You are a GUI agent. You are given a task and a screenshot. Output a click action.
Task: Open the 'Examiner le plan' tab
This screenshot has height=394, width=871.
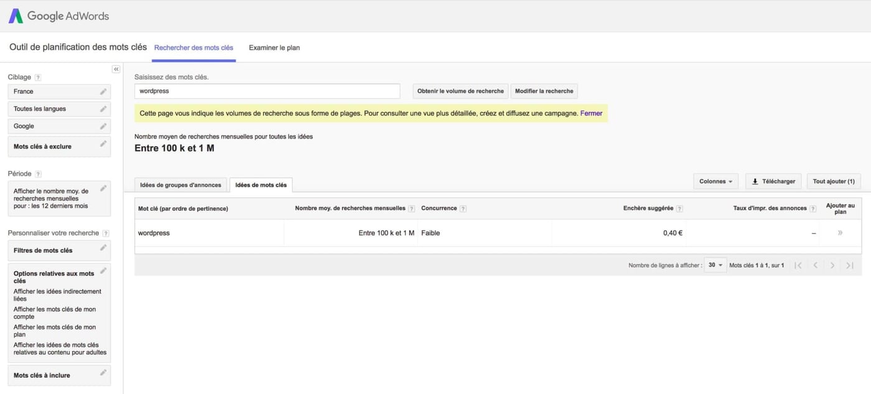pos(274,47)
